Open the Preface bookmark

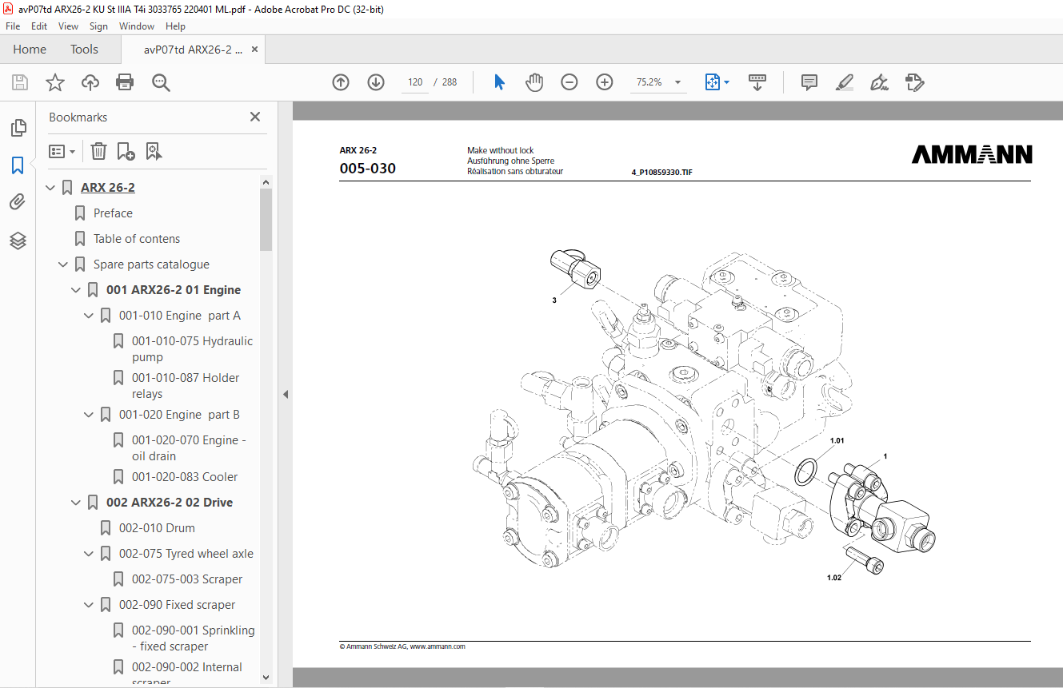point(113,213)
